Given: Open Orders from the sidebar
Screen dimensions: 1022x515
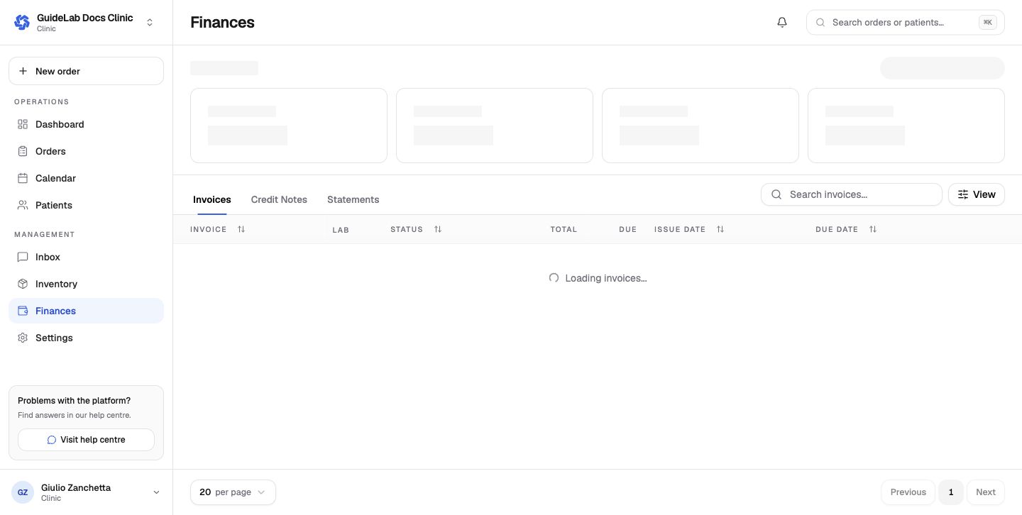Looking at the screenshot, I should pos(87,151).
